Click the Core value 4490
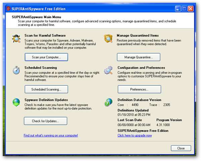This screenshot has width=201, height=161. pos(135,105)
